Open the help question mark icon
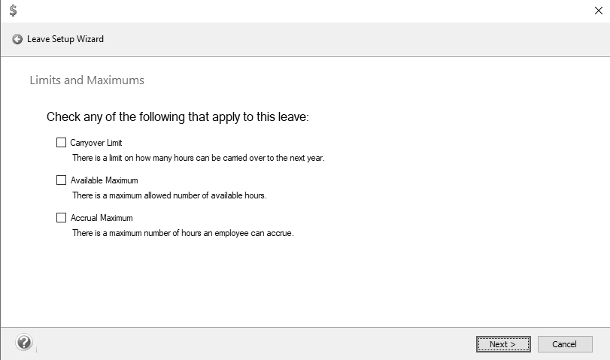Image resolution: width=610 pixels, height=360 pixels. coord(24,343)
